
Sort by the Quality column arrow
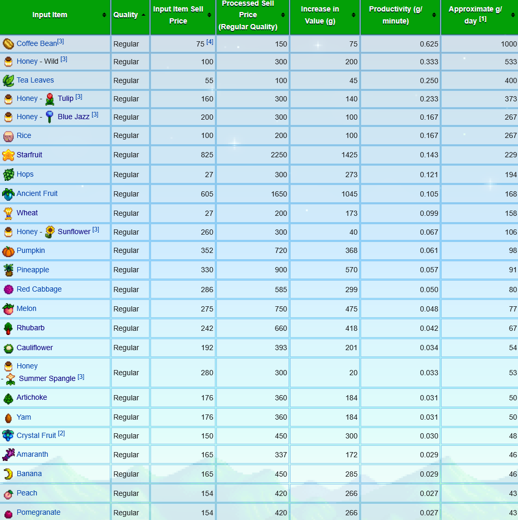pos(144,15)
